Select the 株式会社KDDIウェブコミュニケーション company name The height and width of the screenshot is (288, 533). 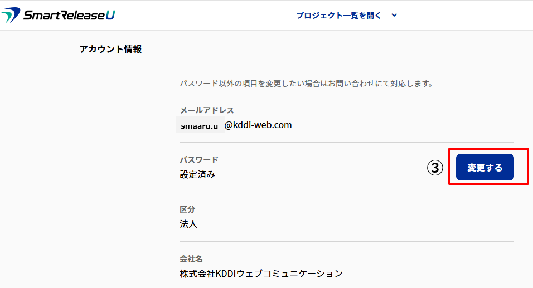tap(261, 274)
